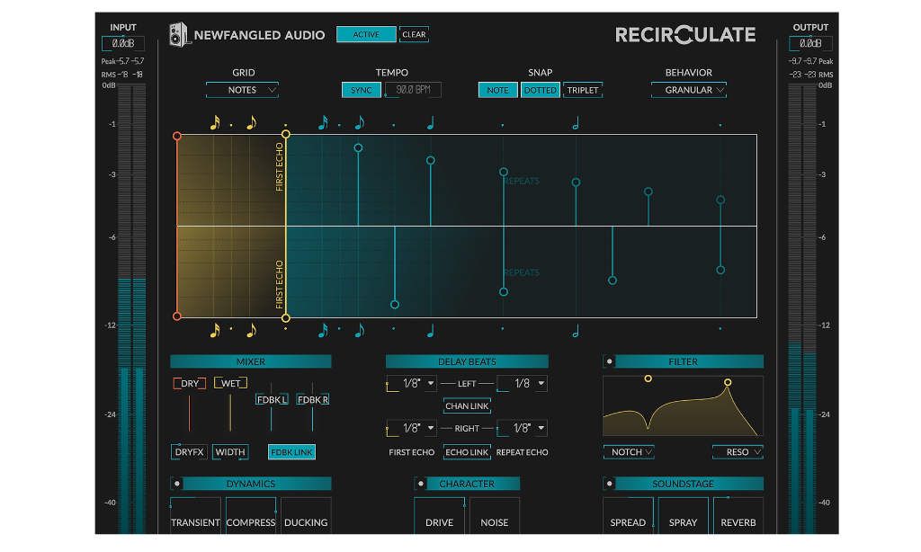Click the Newfangled Audio speaker logo

pyautogui.click(x=178, y=35)
